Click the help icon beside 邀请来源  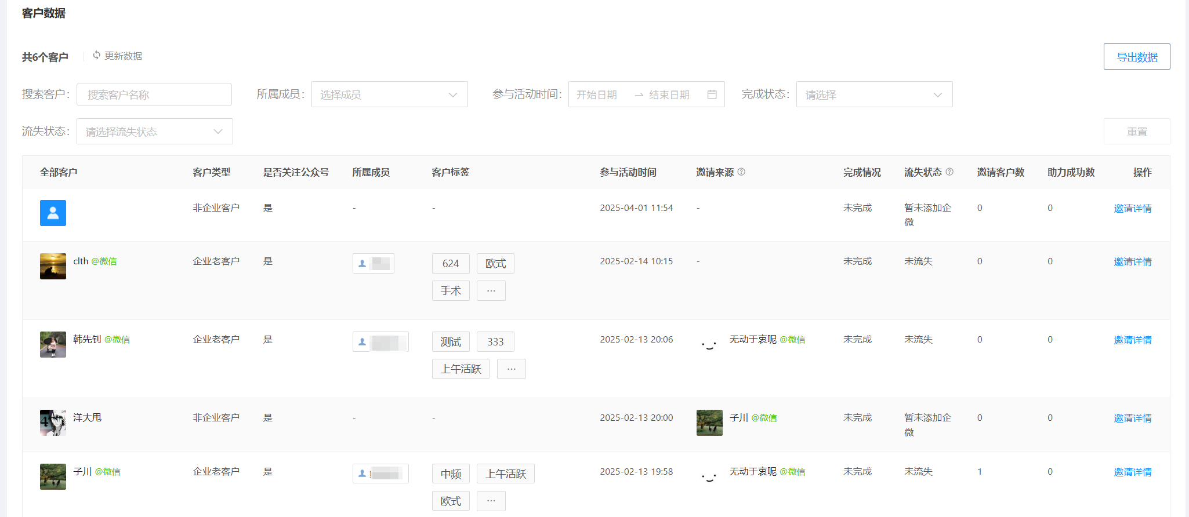pos(741,172)
